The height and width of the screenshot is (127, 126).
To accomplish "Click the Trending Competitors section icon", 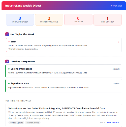I will (7, 62).
